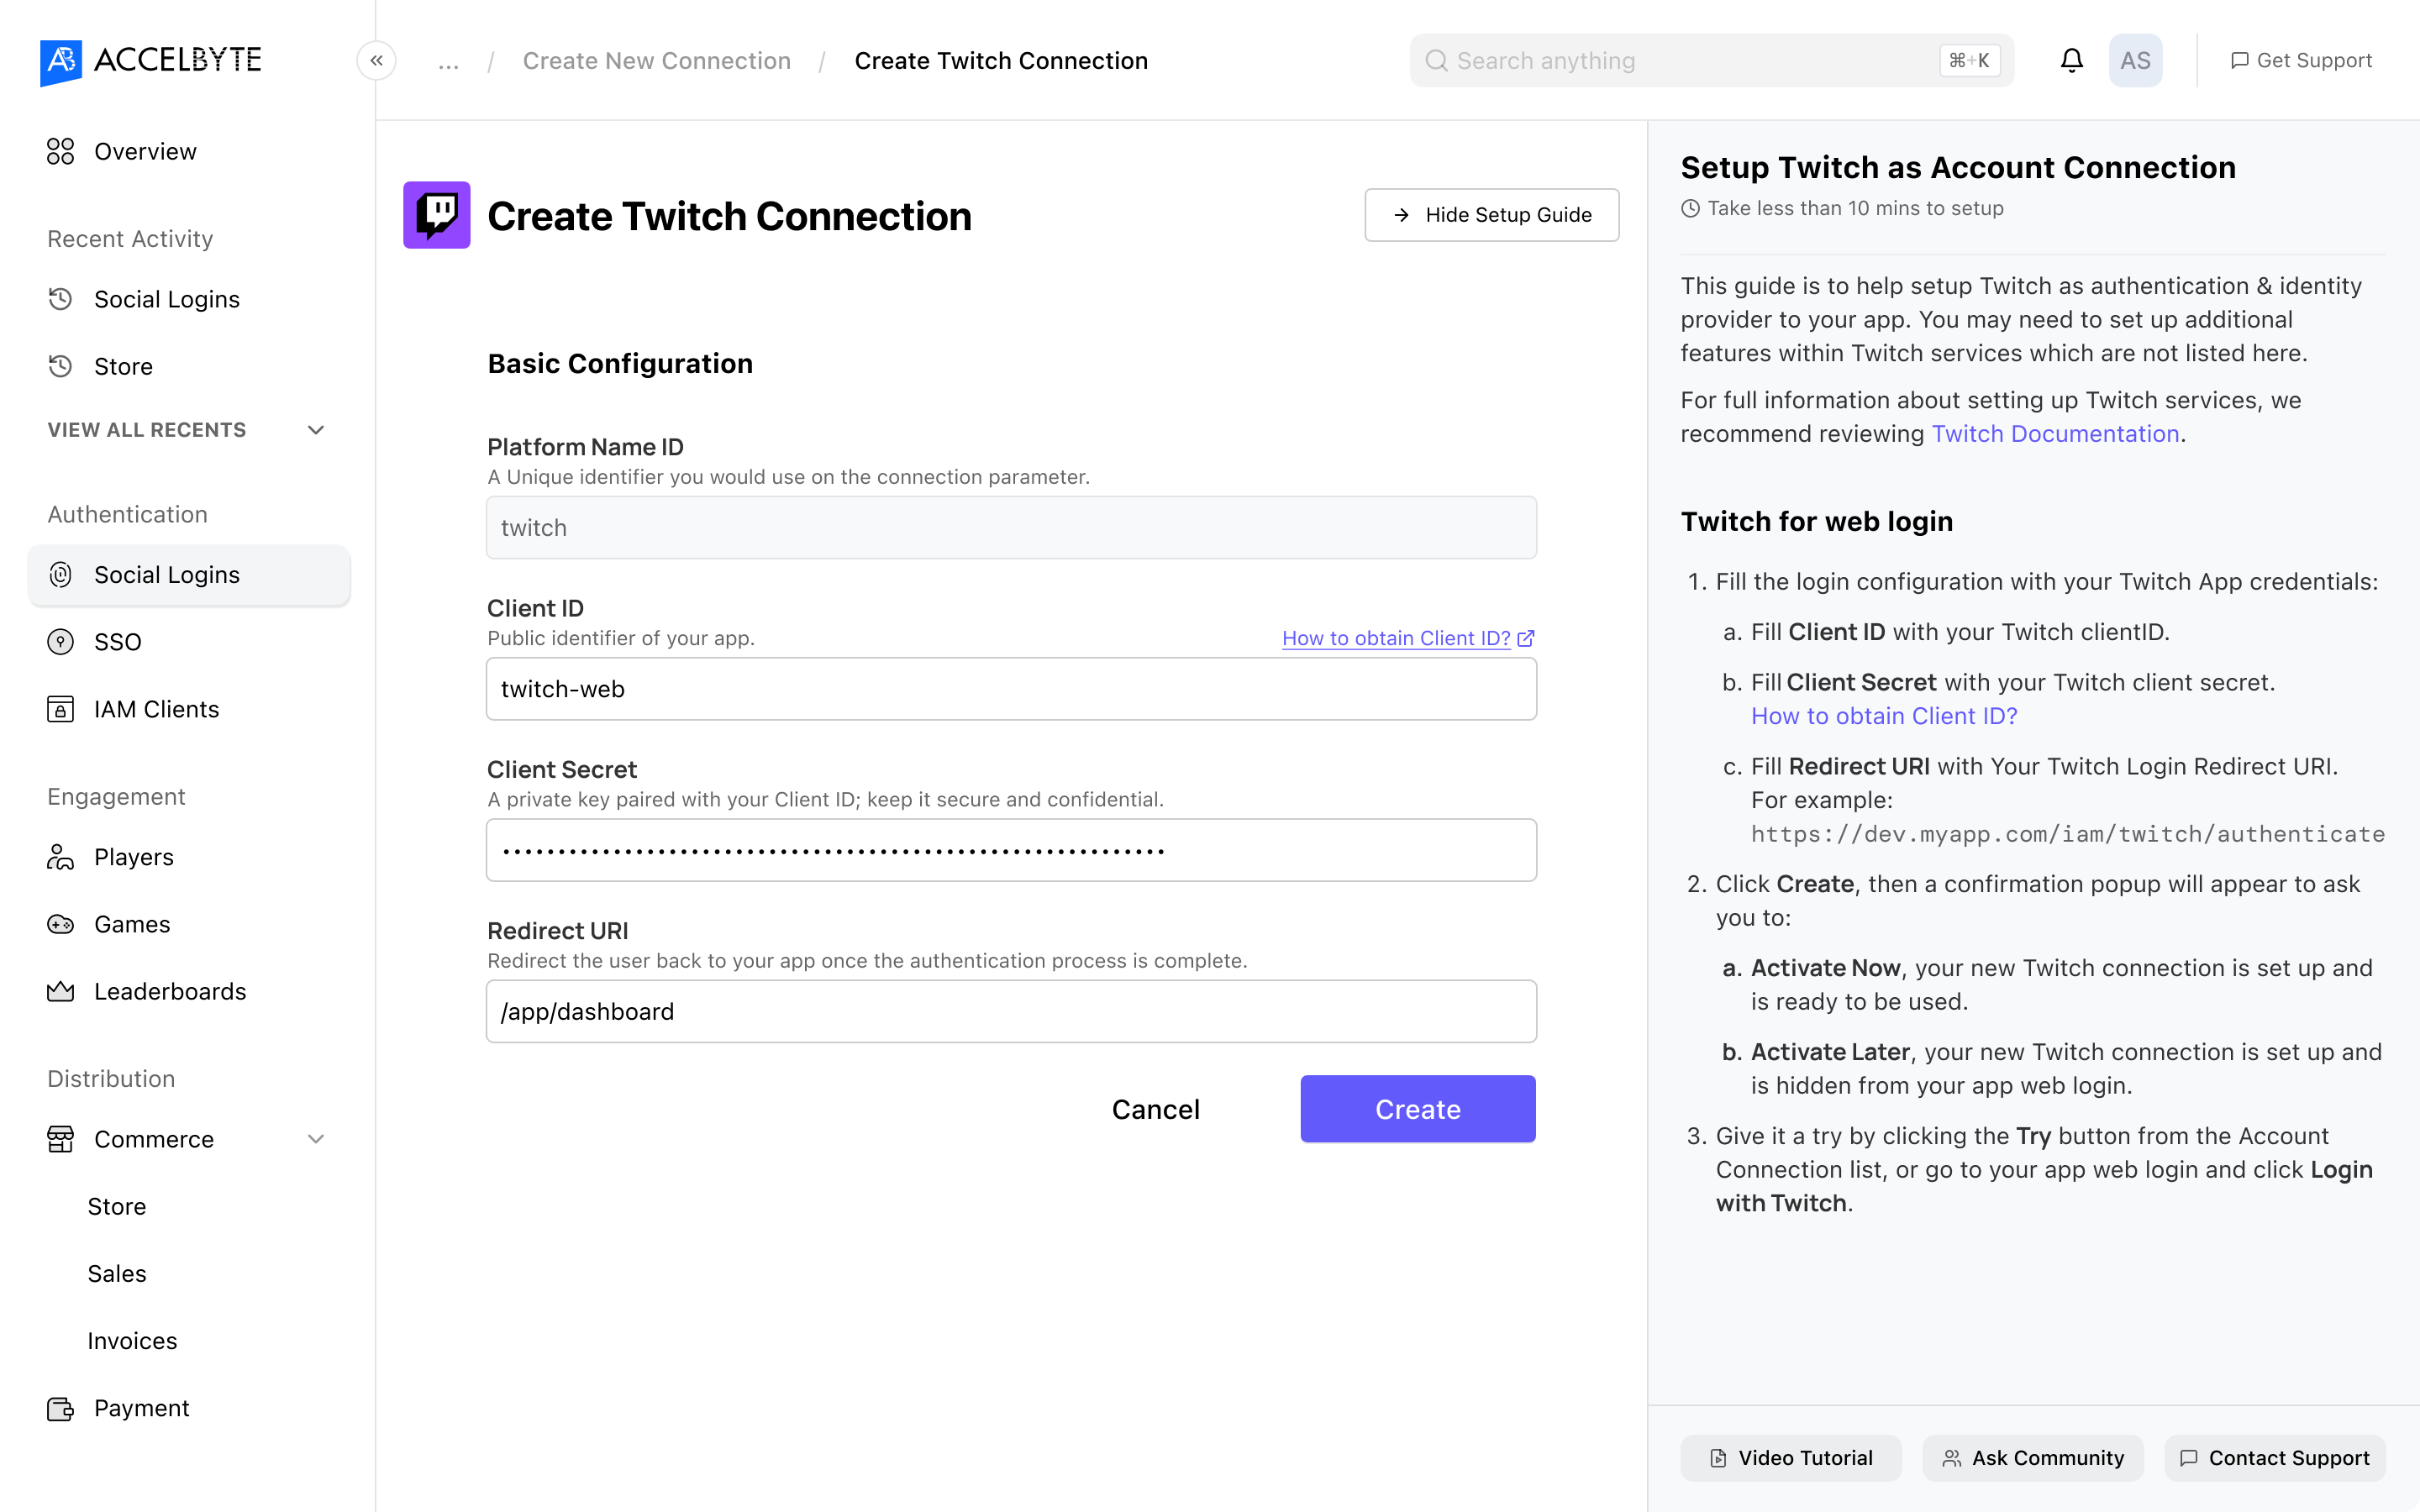Open Games from Engagement section

pyautogui.click(x=132, y=924)
